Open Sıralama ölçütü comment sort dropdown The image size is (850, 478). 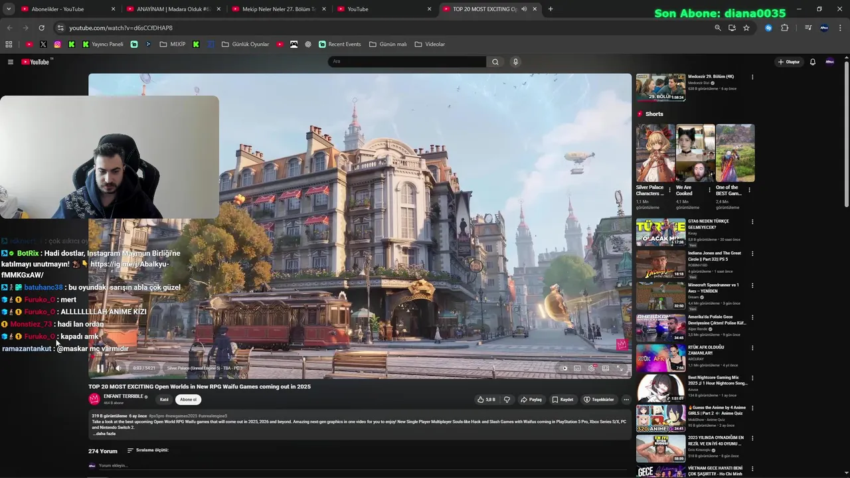pyautogui.click(x=148, y=450)
